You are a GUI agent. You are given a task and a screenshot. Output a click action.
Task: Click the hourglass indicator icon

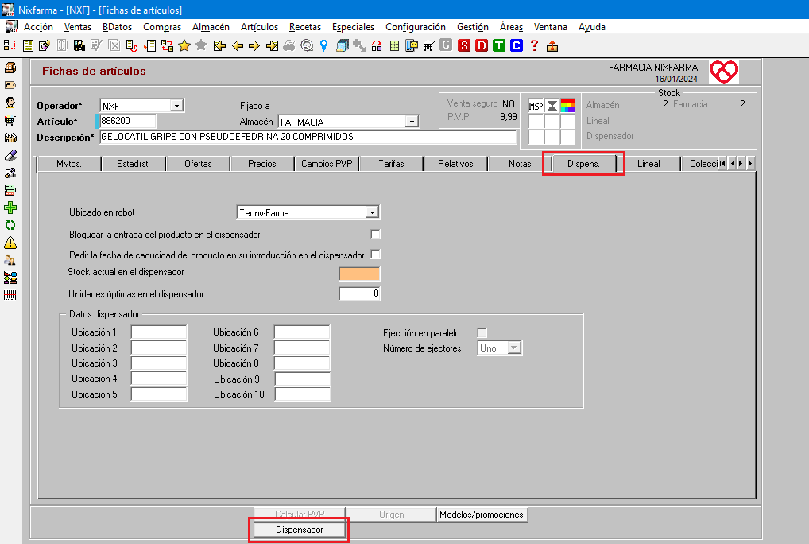pos(552,106)
